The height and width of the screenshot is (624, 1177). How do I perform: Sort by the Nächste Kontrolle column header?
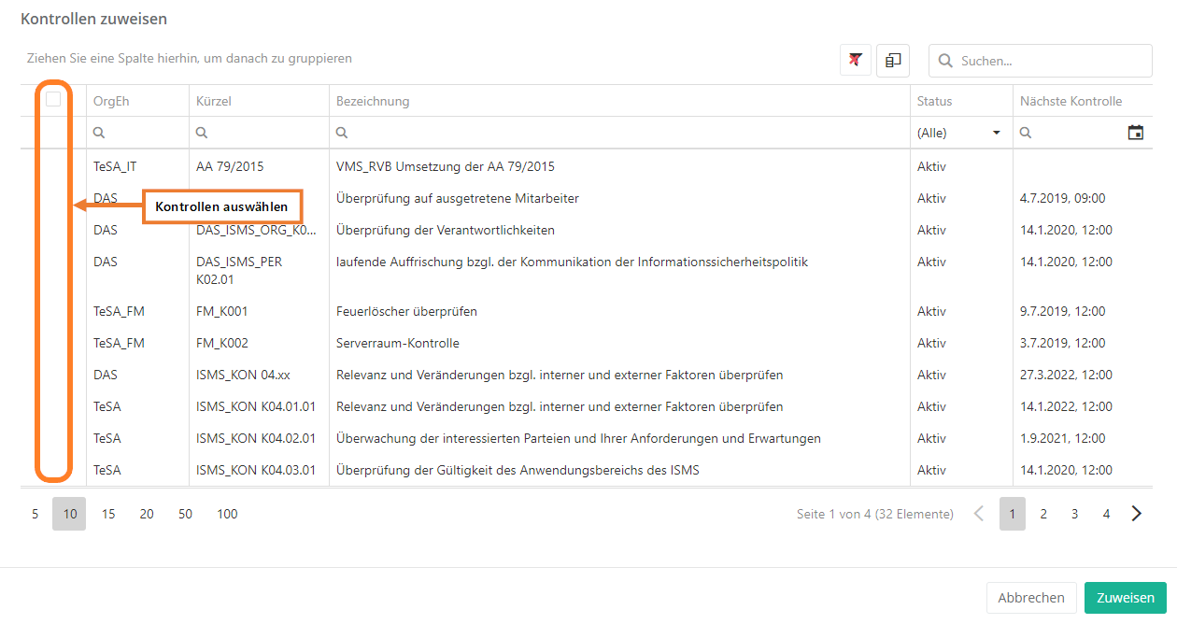pyautogui.click(x=1071, y=101)
